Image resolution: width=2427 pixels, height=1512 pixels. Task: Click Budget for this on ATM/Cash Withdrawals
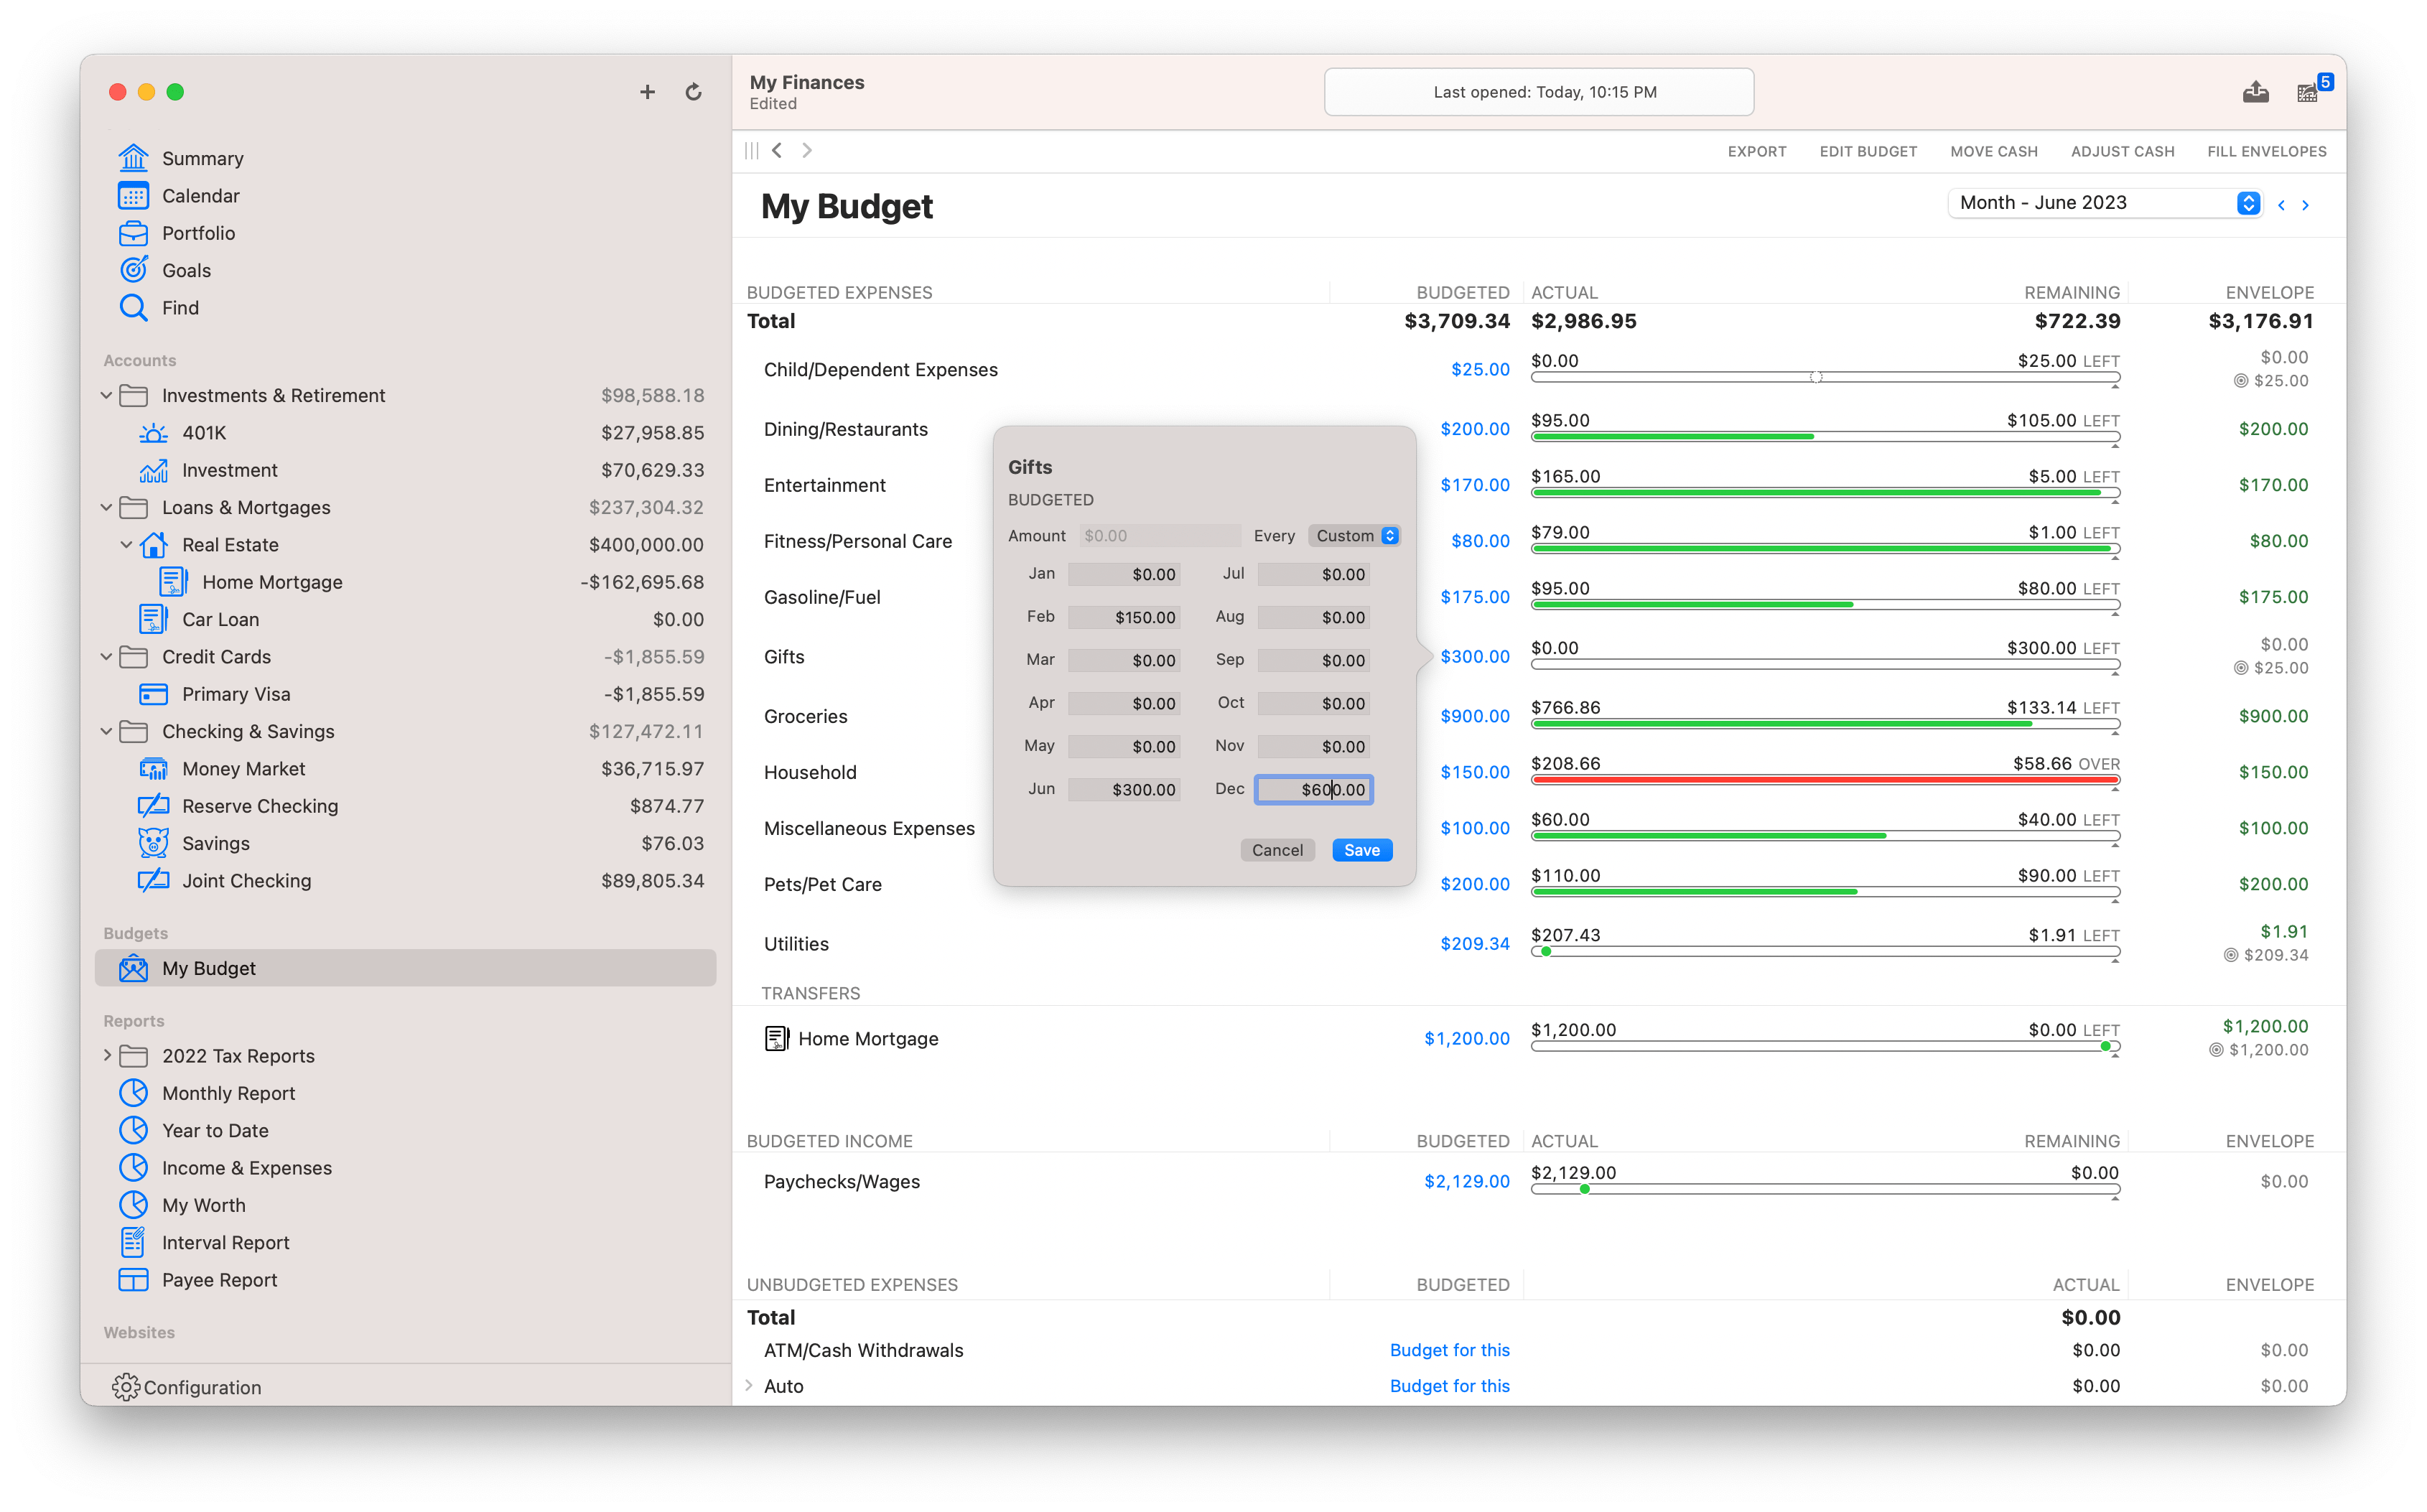pos(1451,1350)
